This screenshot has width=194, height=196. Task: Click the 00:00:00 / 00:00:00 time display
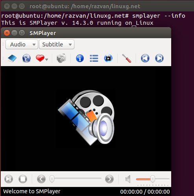pos(145,192)
